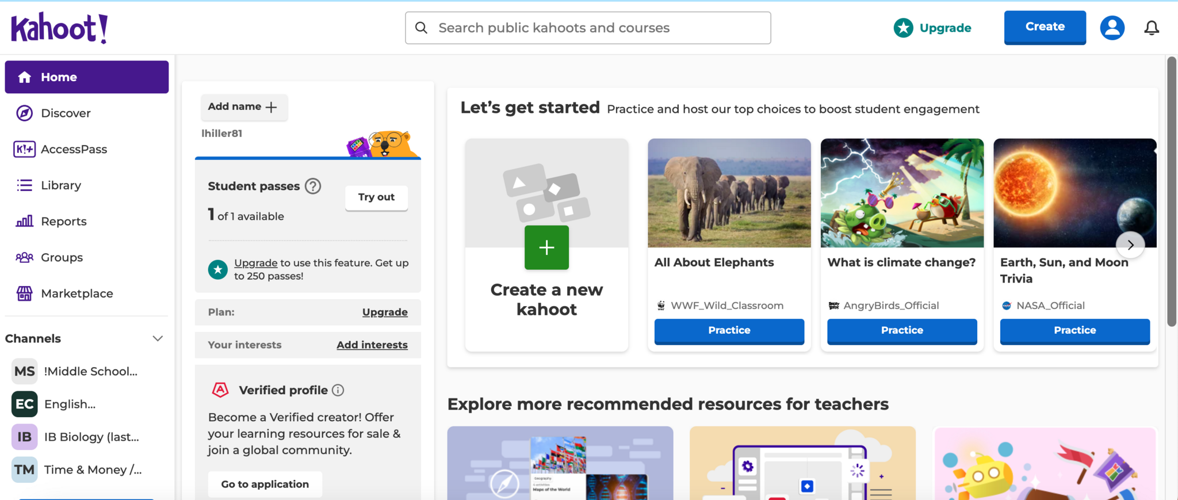The image size is (1178, 500).
Task: Collapse the Channels section chevron
Action: point(158,338)
